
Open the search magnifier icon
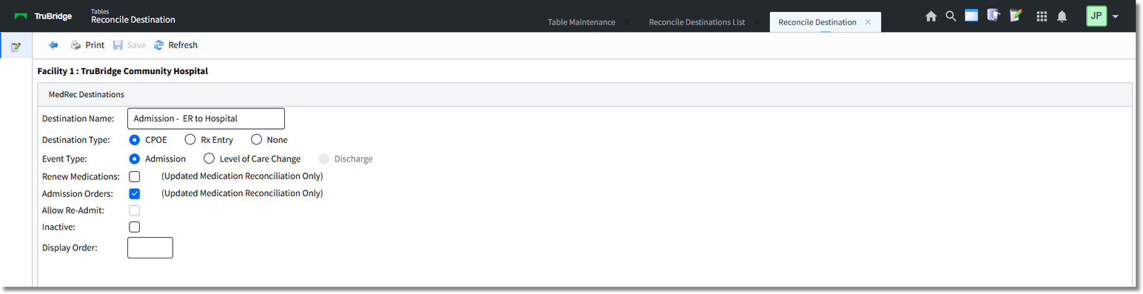951,16
